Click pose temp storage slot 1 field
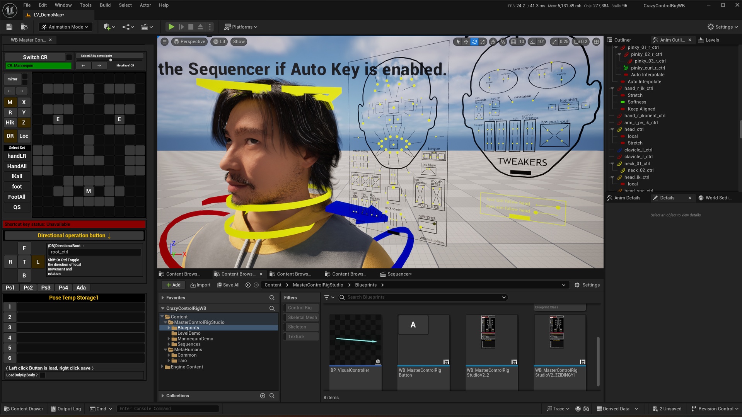The width and height of the screenshot is (742, 417). (81, 307)
